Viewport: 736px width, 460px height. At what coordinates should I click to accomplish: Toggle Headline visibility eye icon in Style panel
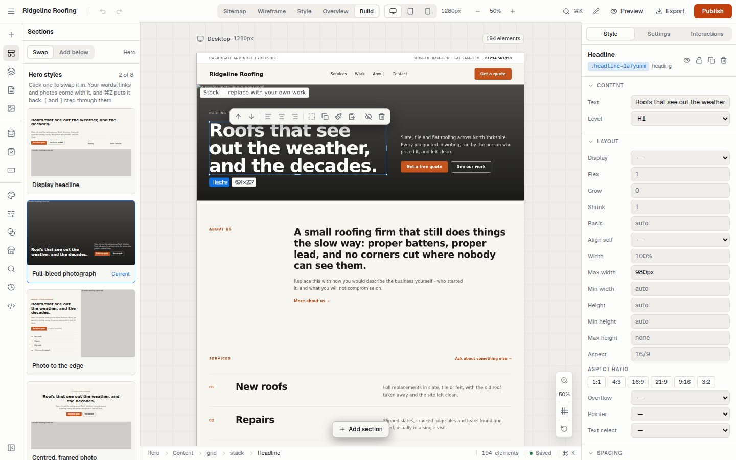coord(687,60)
